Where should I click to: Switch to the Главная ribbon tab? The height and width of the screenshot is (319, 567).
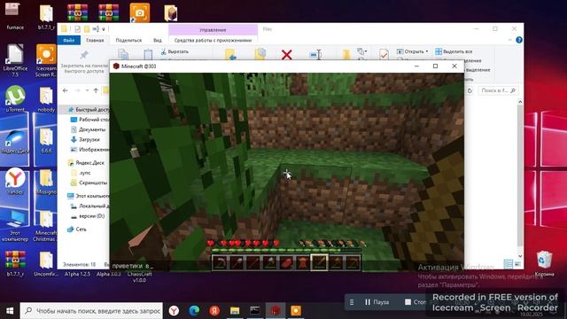point(95,40)
